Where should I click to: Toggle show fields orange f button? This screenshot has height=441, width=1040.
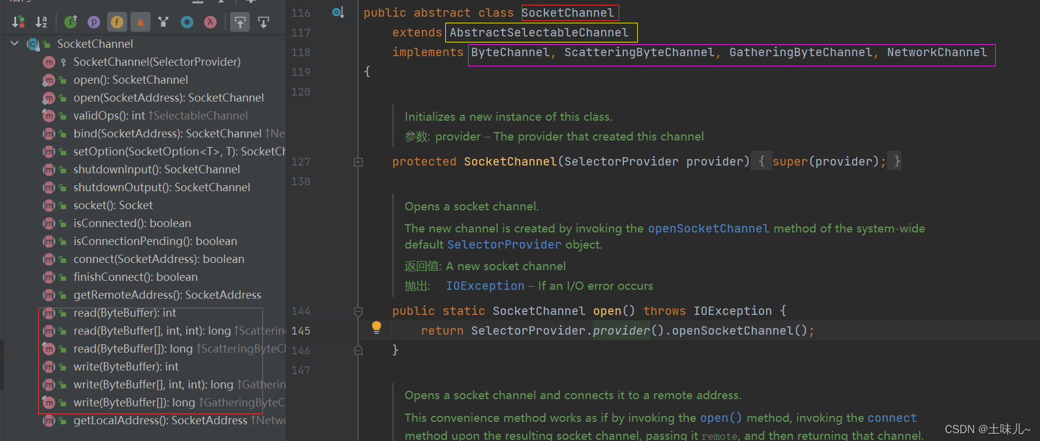117,22
